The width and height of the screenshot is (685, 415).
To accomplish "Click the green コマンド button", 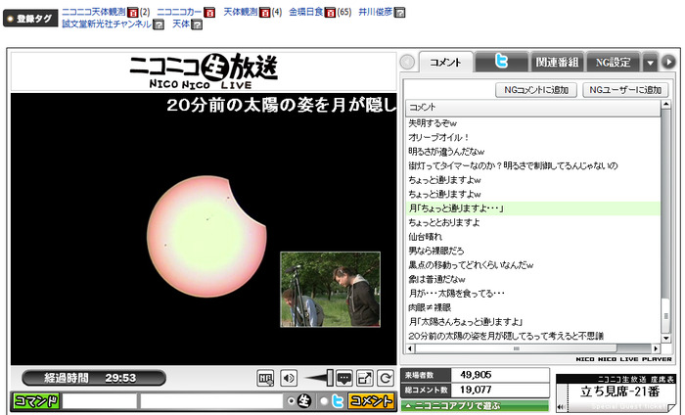I will 36,400.
